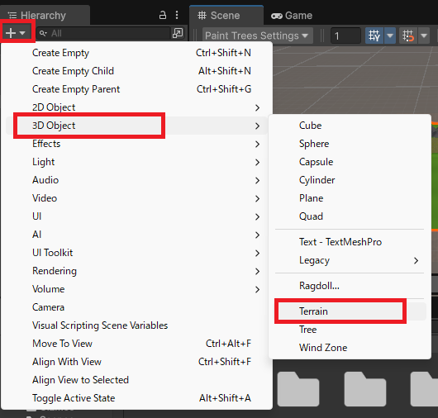438x418 pixels.
Task: Click the first folder thumbnail in Project
Action: pos(298,389)
